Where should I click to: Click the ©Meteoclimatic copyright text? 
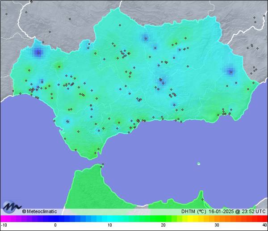[x=39, y=211]
